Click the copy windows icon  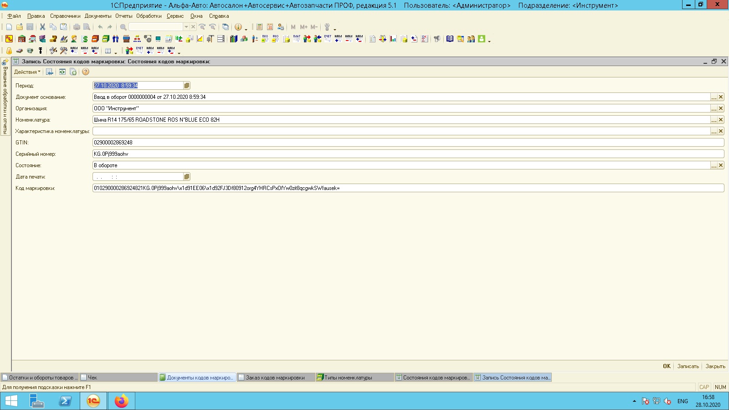pyautogui.click(x=225, y=27)
